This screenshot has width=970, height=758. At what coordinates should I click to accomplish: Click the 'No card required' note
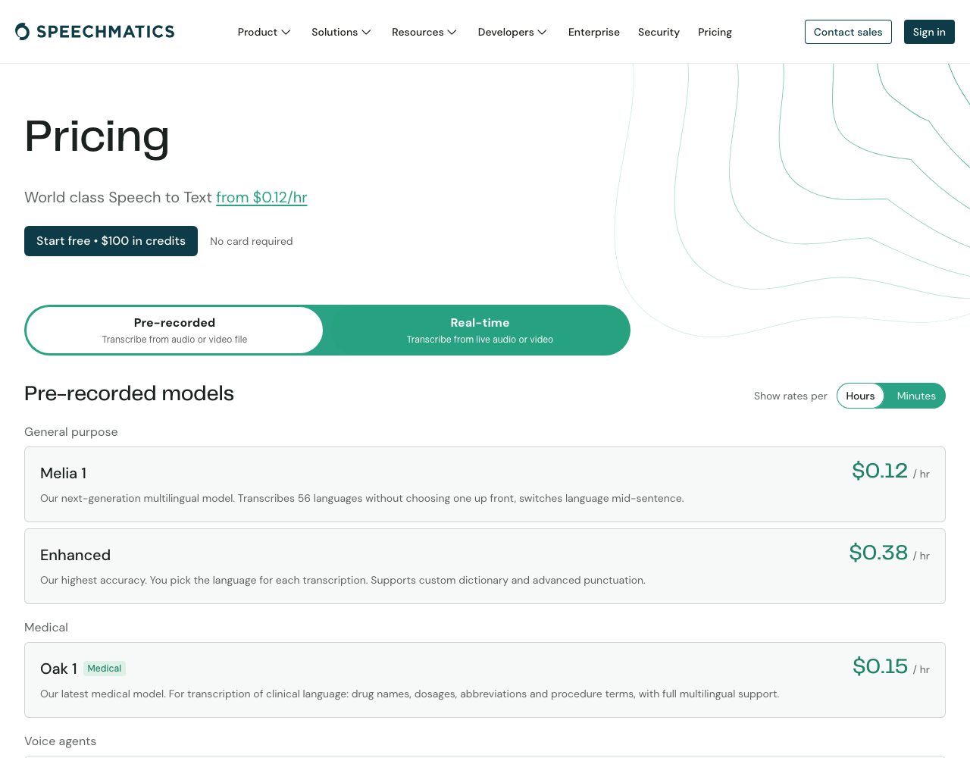click(251, 241)
